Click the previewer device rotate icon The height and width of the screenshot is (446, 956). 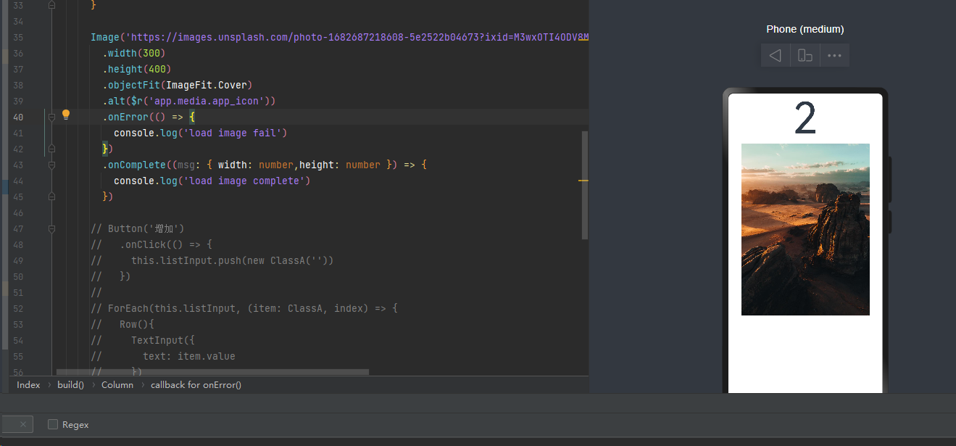point(805,55)
